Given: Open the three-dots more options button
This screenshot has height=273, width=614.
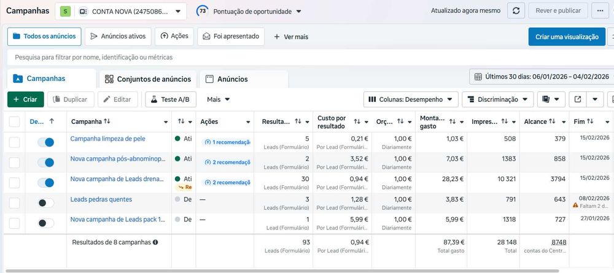Looking at the screenshot, I should point(600,11).
